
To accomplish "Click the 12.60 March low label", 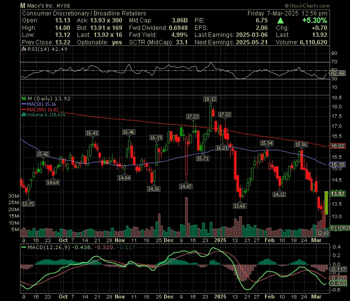I will coord(323,233).
